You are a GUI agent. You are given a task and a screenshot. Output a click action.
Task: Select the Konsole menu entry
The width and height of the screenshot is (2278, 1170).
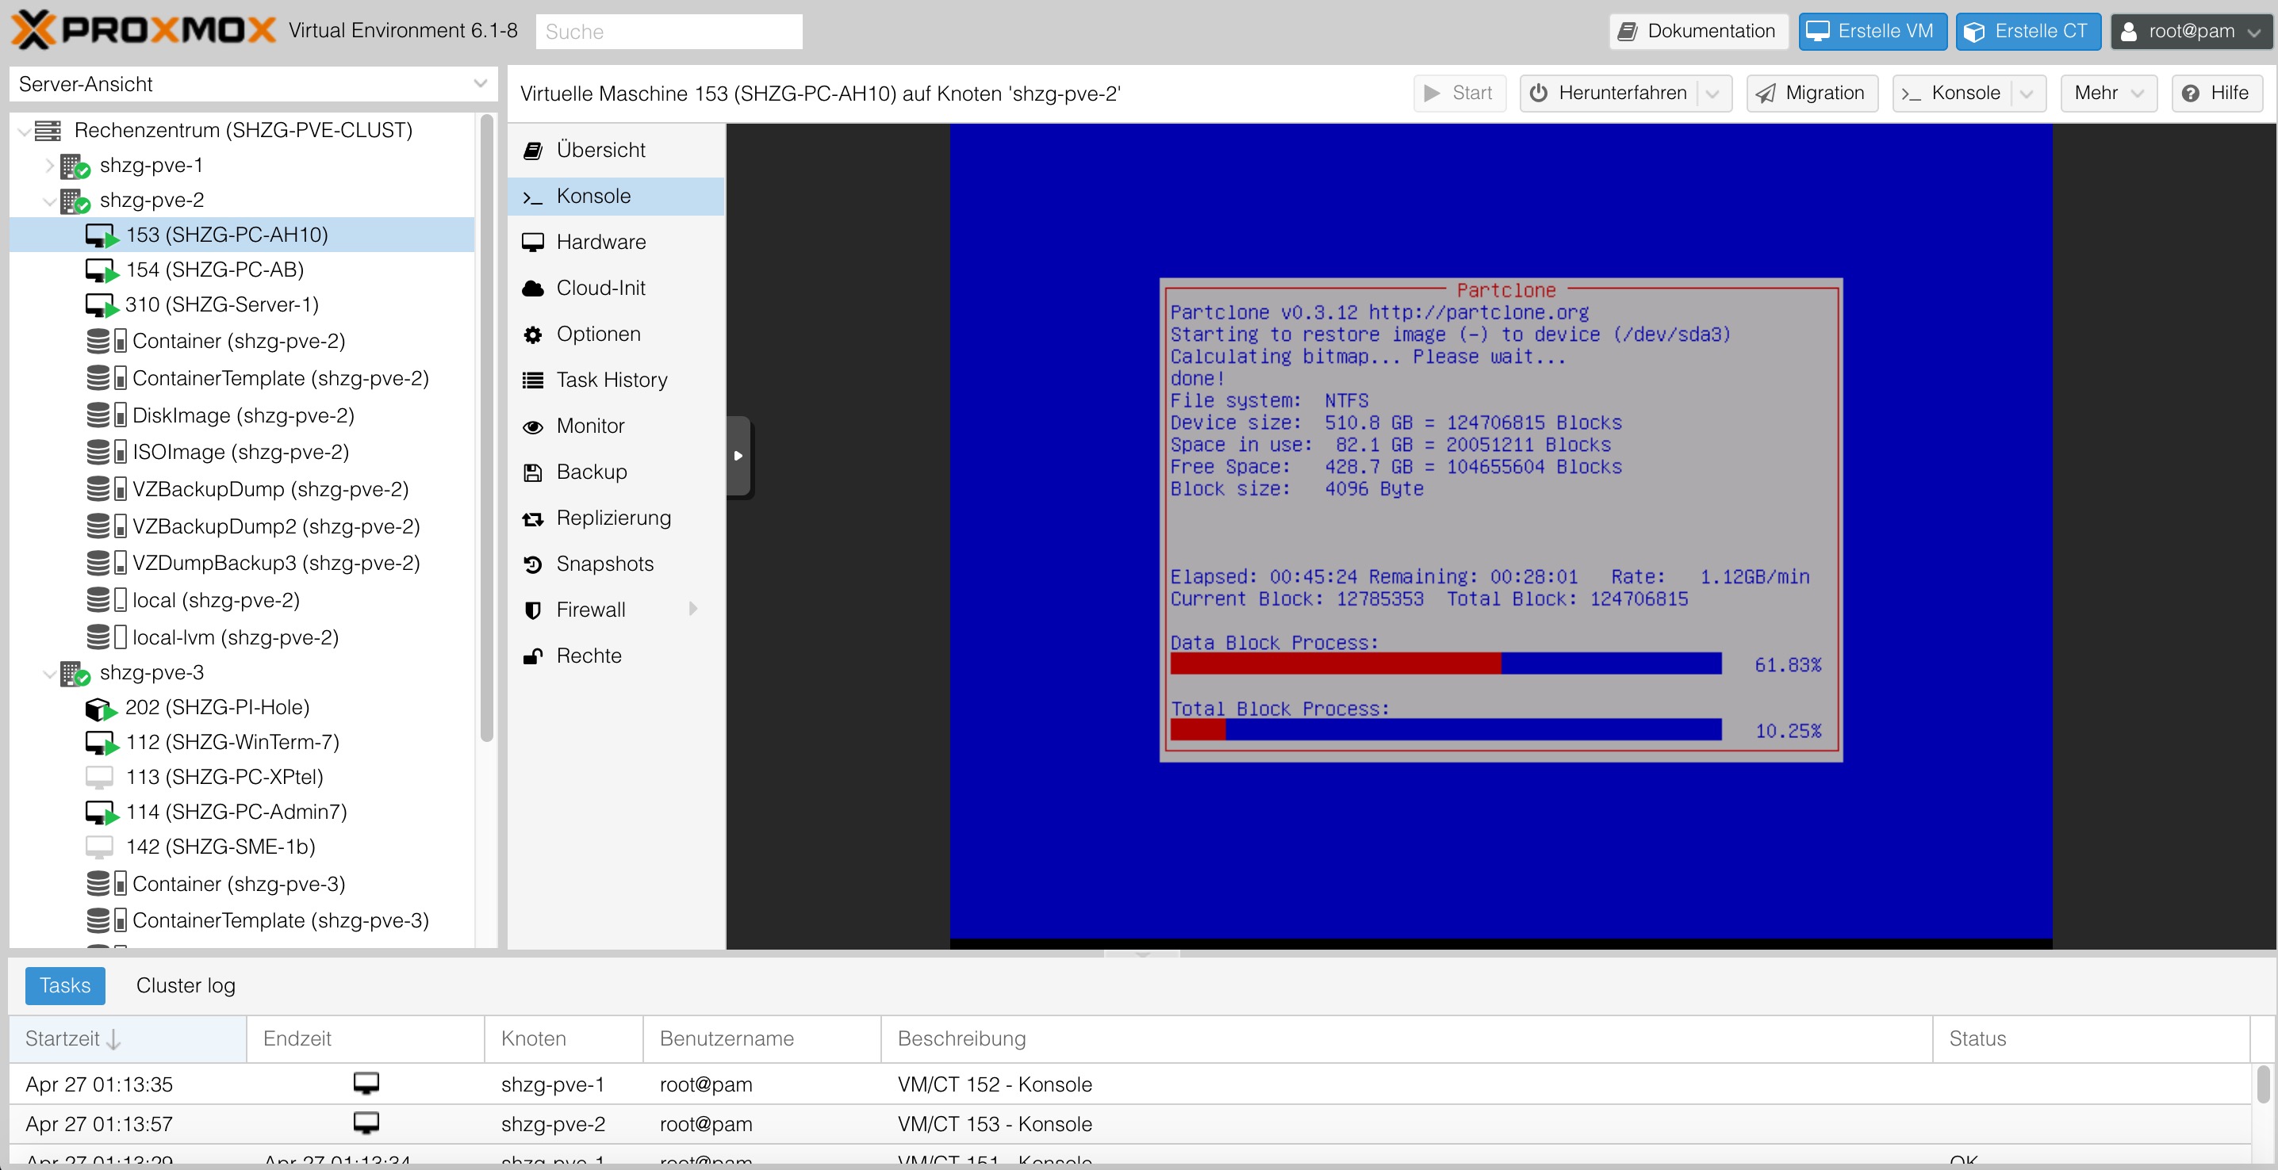[x=616, y=196]
